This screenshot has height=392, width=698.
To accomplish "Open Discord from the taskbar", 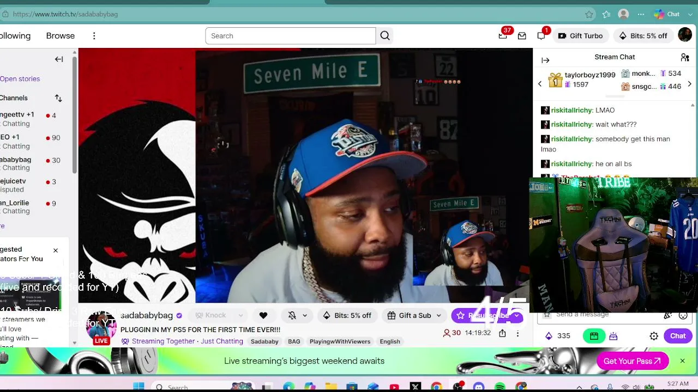I will click(x=479, y=387).
